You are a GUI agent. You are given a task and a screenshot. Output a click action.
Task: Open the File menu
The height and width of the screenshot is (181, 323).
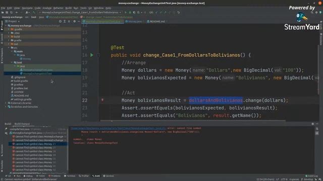click(x=3, y=8)
